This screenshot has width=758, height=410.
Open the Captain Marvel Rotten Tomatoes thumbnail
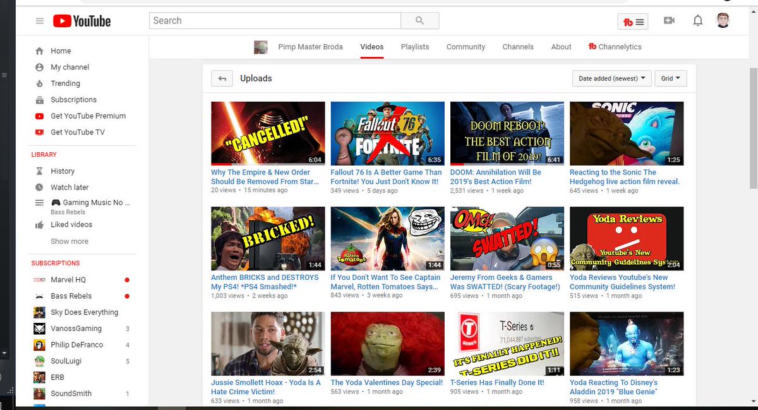(387, 238)
